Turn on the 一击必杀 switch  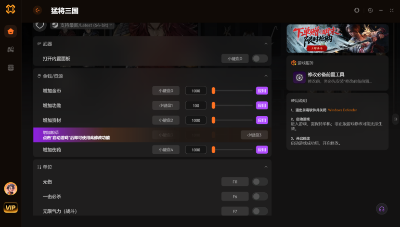tap(260, 197)
